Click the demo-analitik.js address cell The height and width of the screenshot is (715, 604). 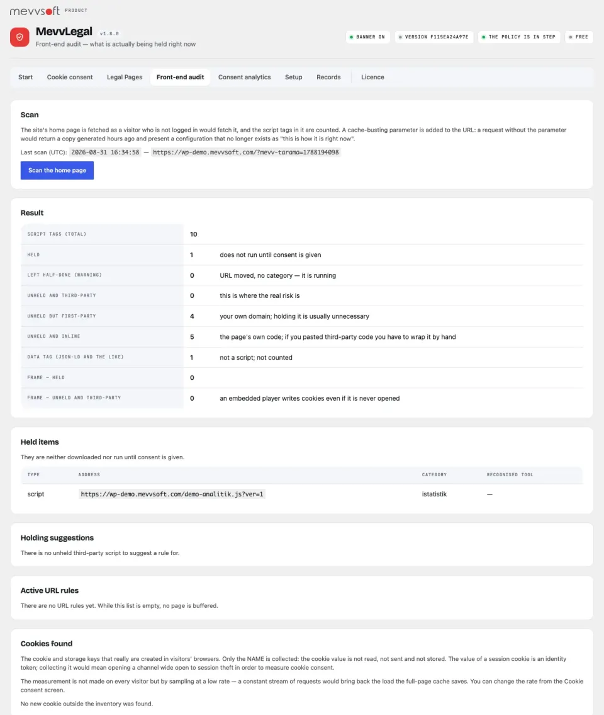(x=172, y=494)
